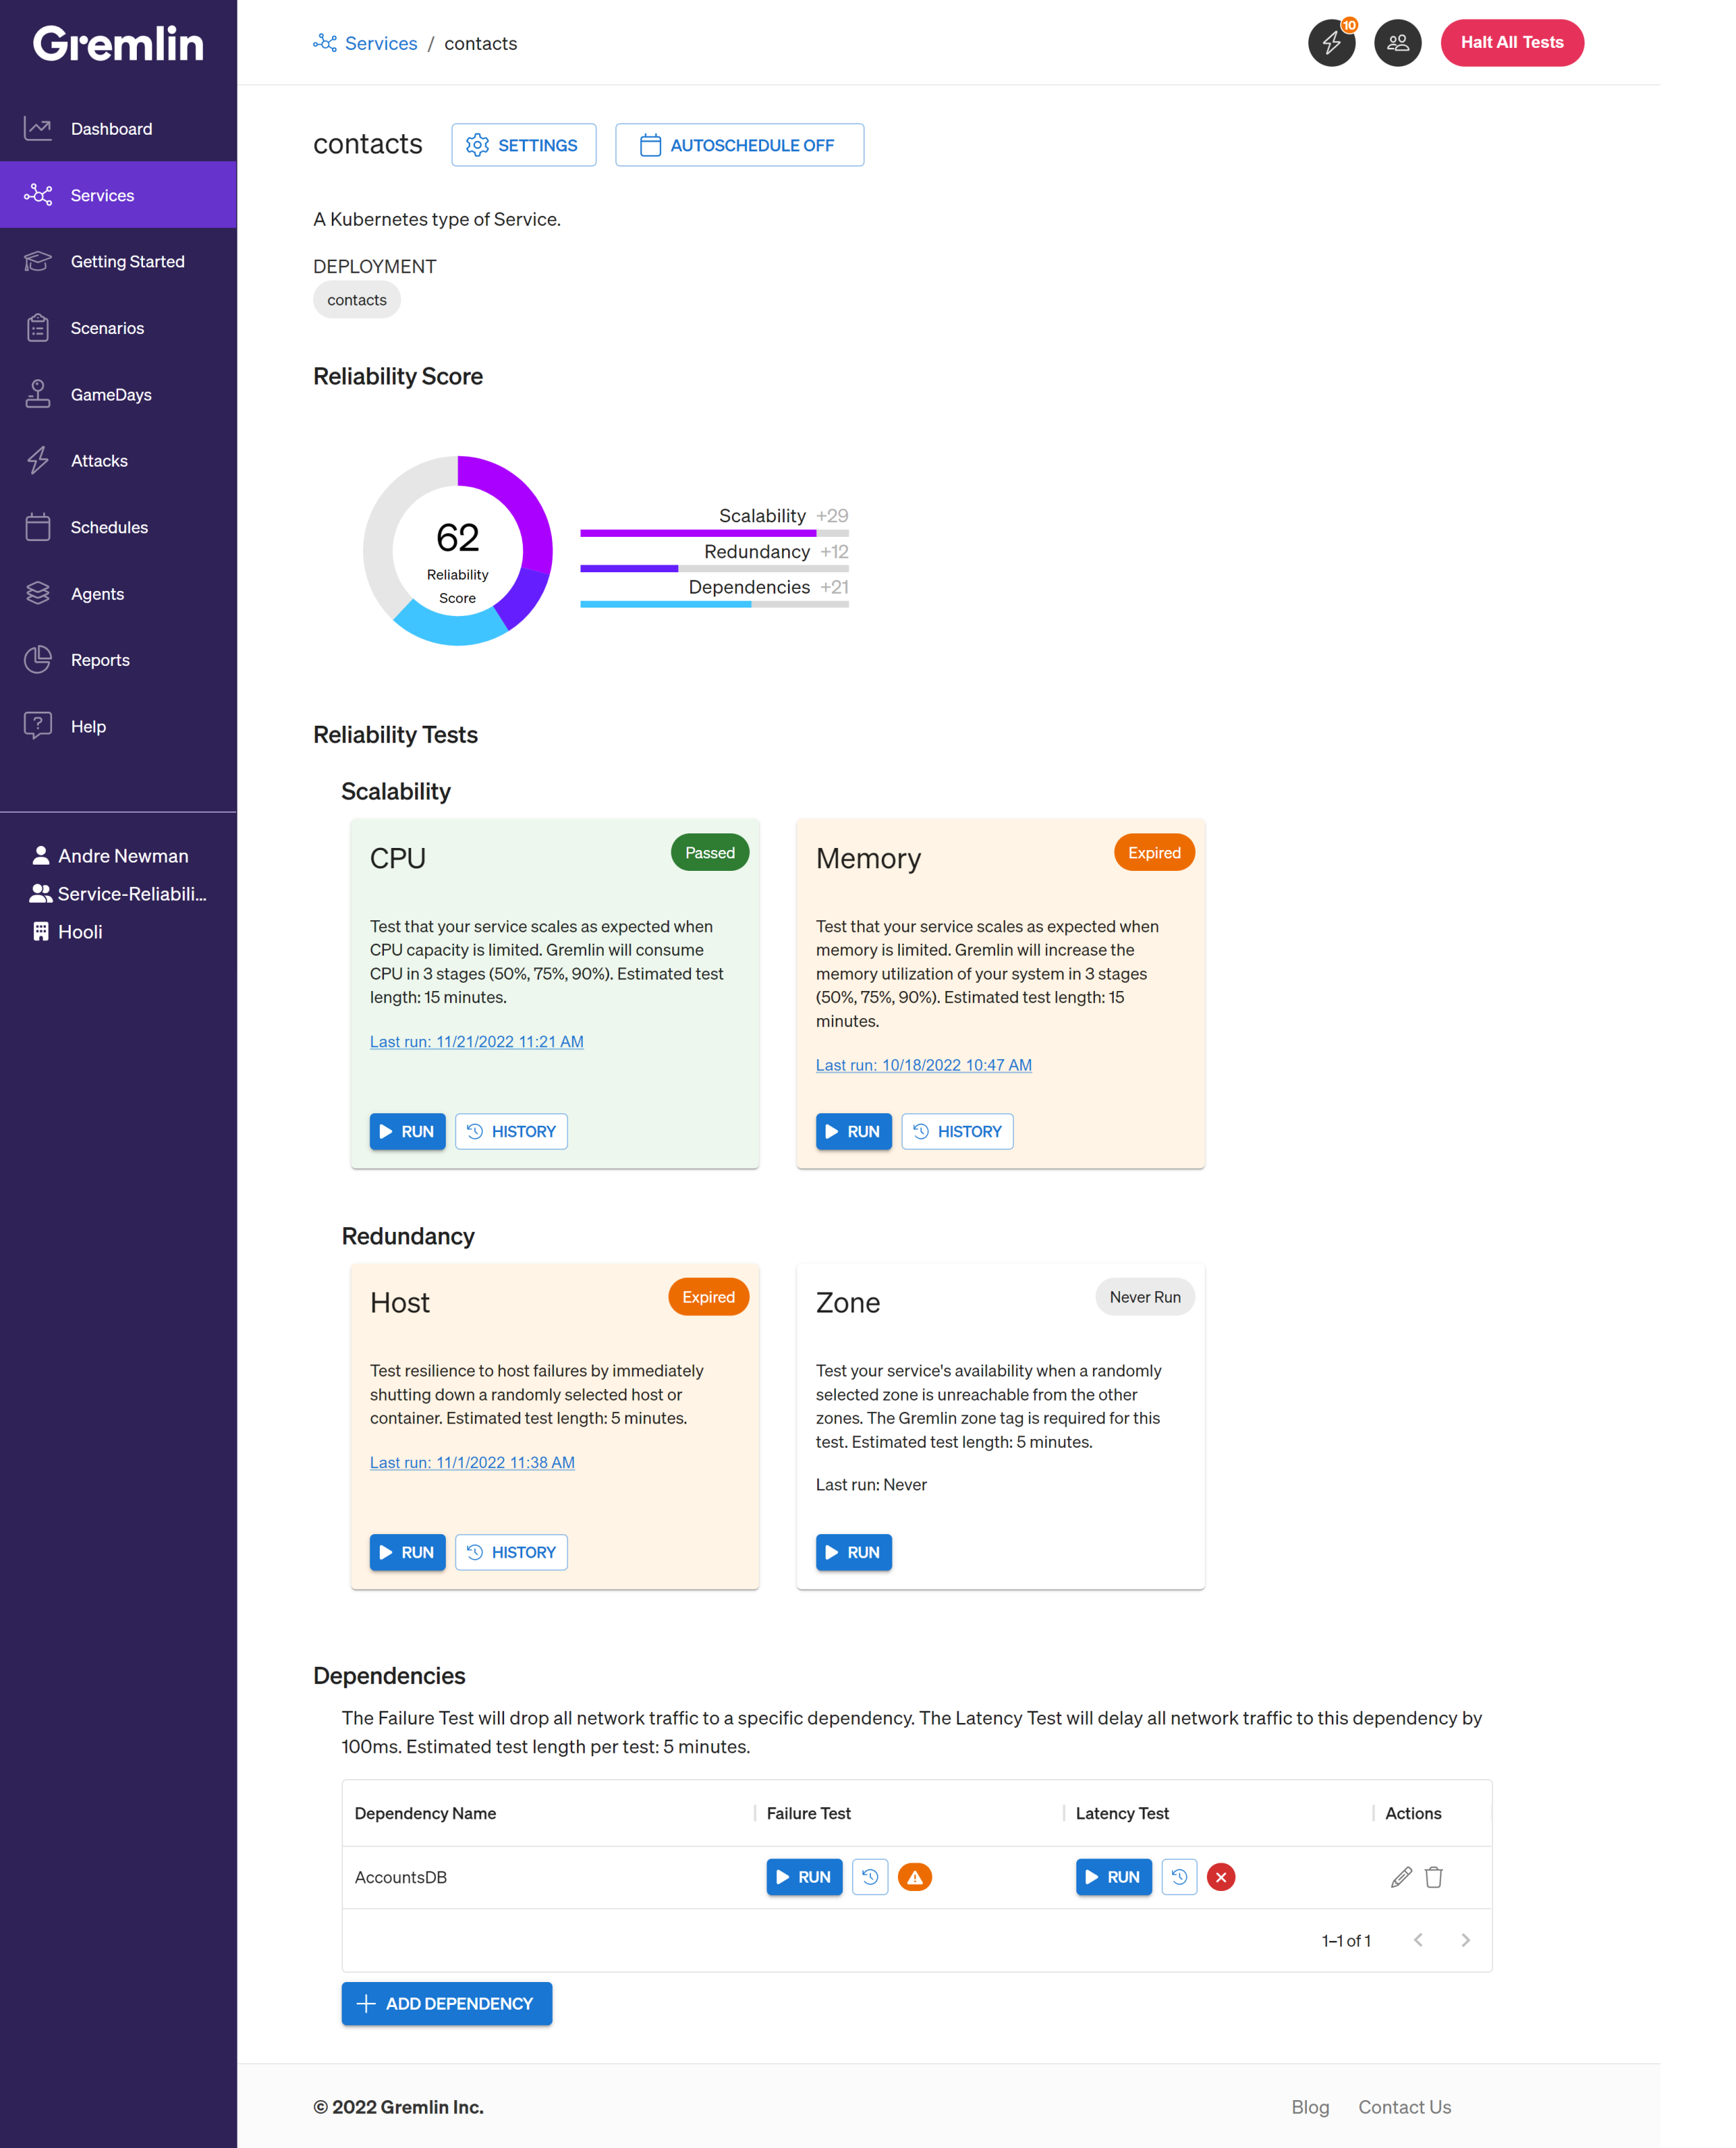The width and height of the screenshot is (1736, 2148).
Task: Click the Never Run badge on Zone card
Action: (x=1145, y=1297)
